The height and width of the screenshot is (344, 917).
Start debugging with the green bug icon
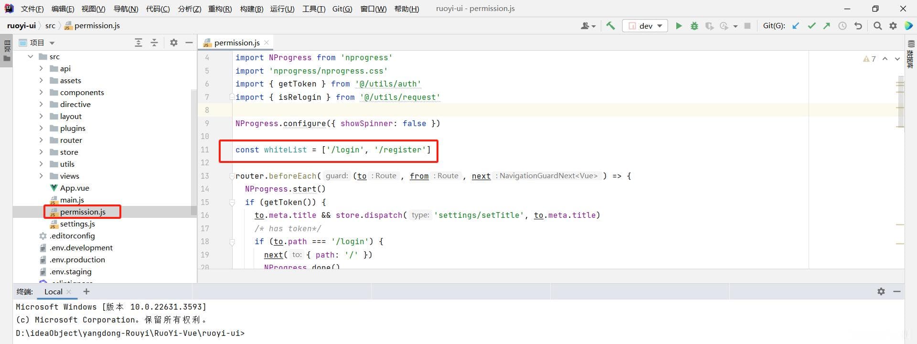pos(694,26)
